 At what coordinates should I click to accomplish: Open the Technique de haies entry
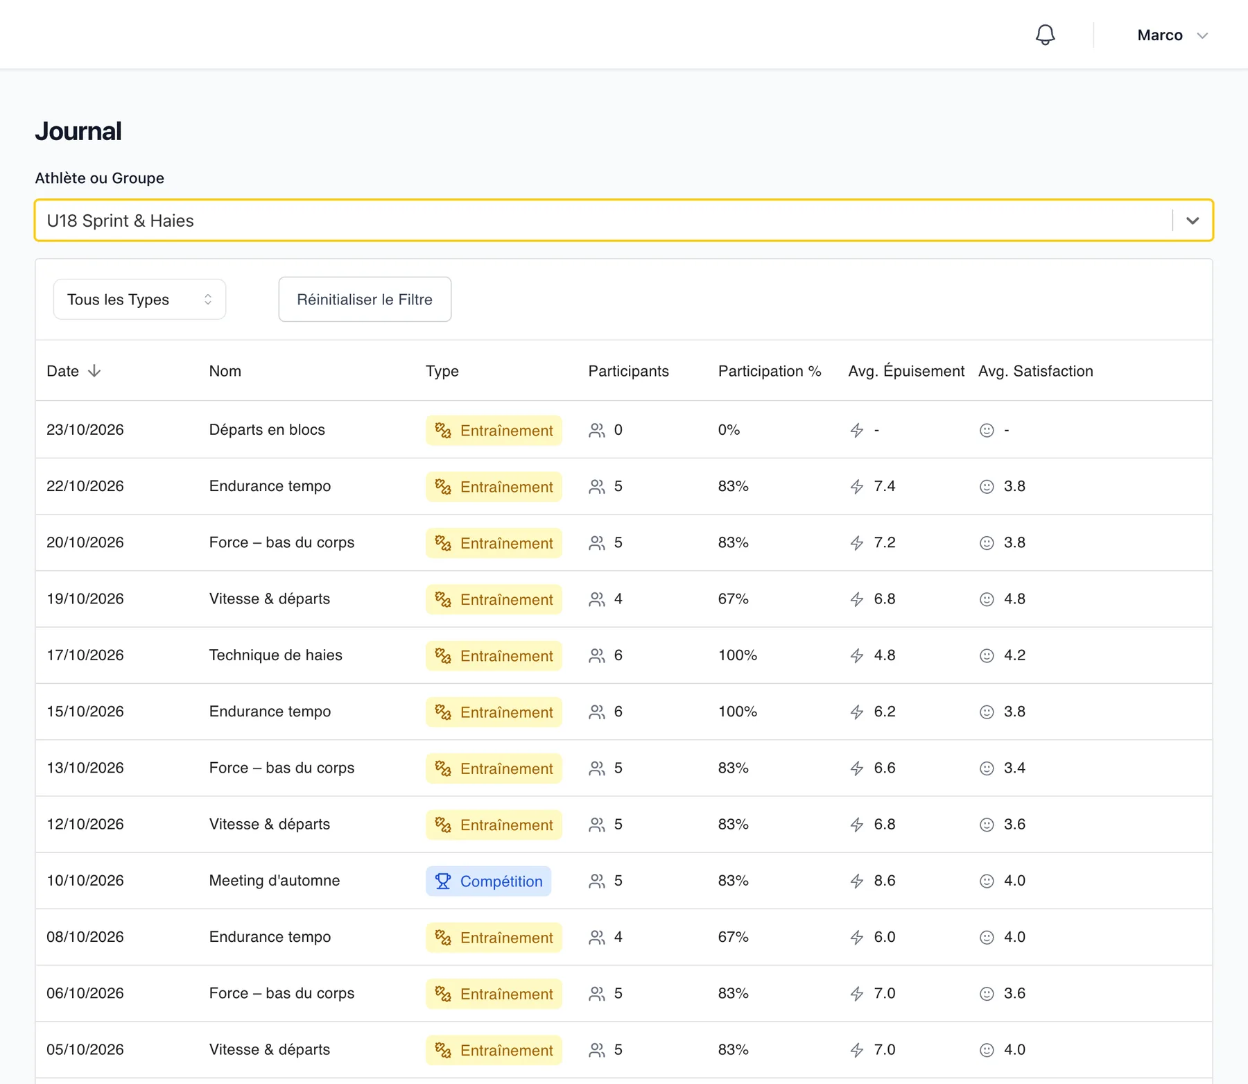(276, 655)
